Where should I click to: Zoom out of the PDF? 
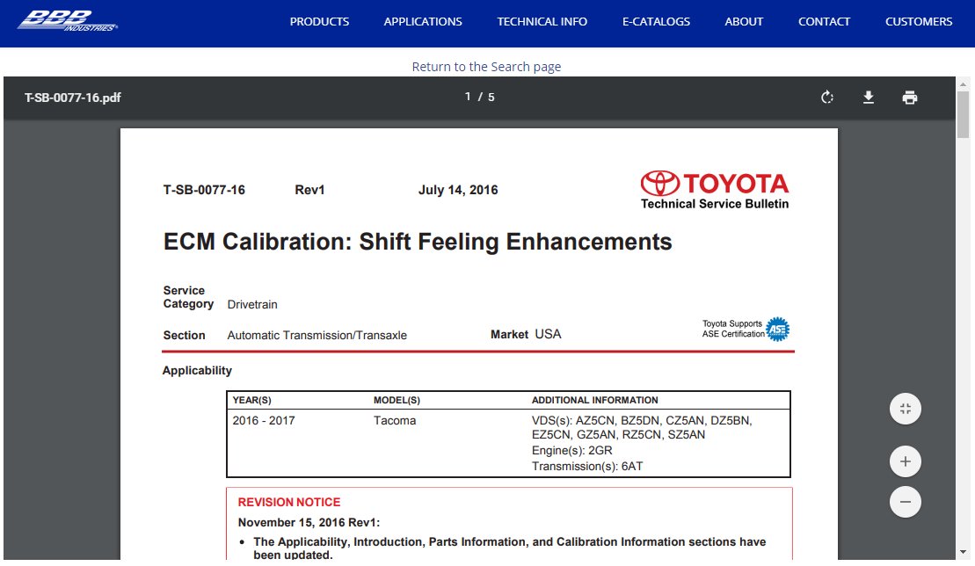tap(906, 502)
